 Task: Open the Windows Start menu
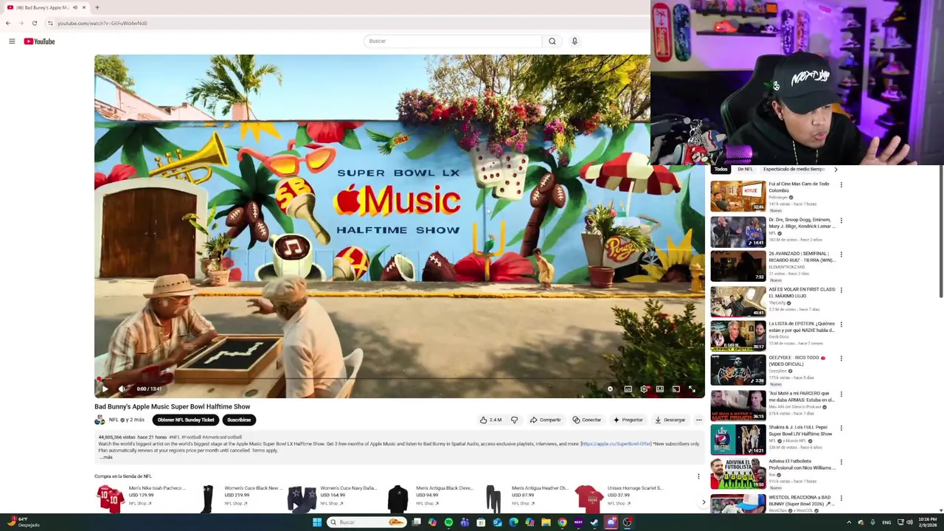[317, 522]
